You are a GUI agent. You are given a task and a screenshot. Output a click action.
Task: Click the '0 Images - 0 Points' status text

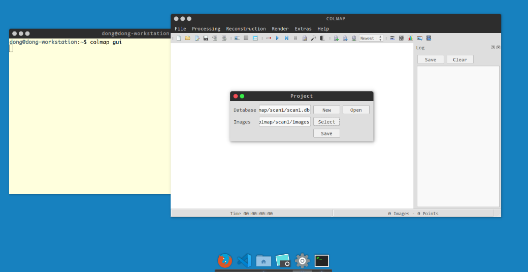click(413, 214)
